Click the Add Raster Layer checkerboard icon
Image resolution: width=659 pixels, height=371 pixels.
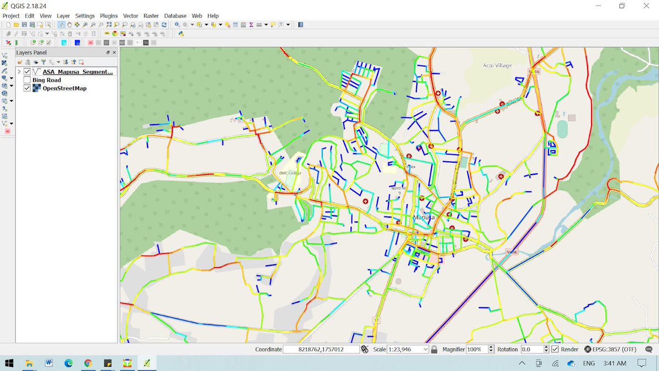tap(4, 63)
